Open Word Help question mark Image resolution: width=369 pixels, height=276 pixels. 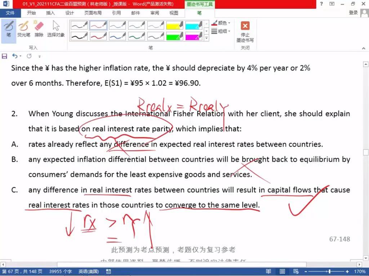(x=321, y=4)
